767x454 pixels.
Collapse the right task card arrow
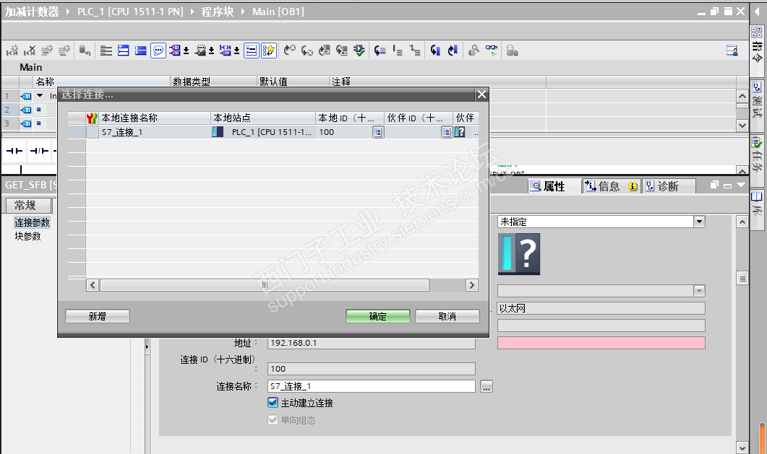tap(757, 11)
